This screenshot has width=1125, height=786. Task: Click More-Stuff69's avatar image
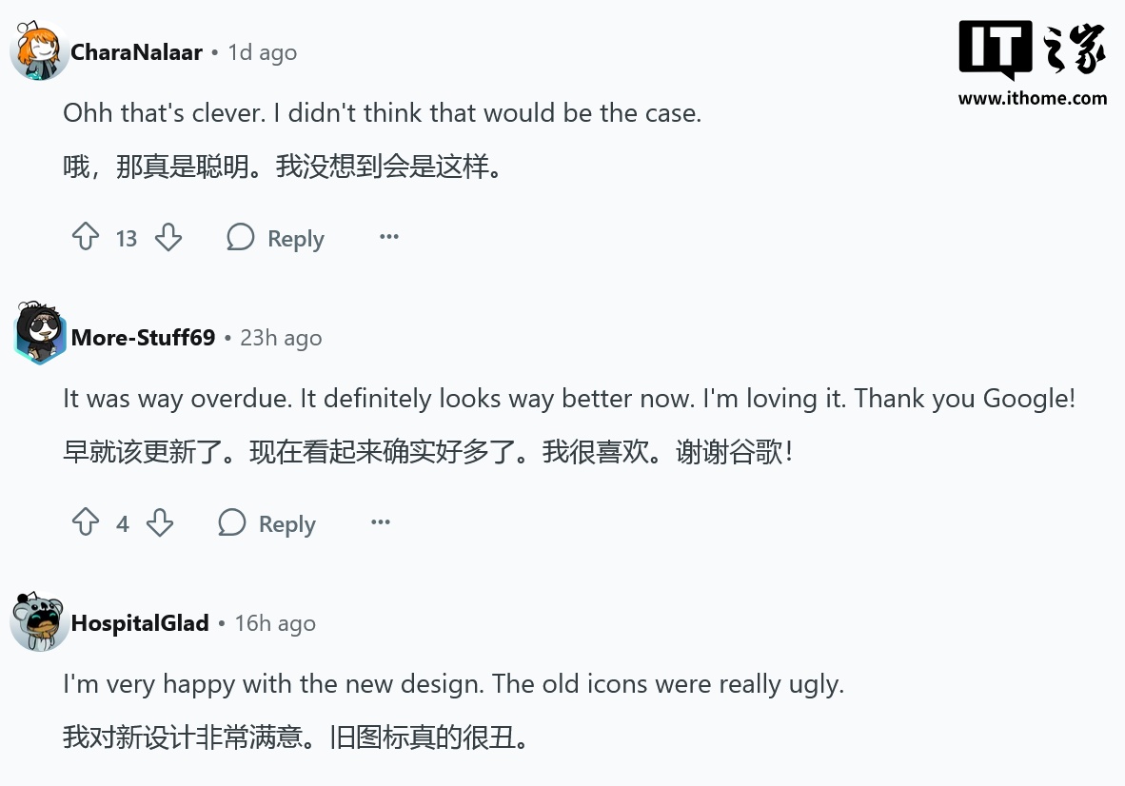click(x=38, y=334)
